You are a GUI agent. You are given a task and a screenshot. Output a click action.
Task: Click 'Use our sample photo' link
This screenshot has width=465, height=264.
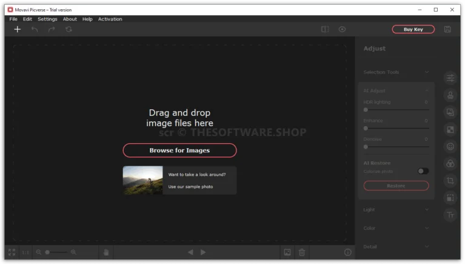coord(190,186)
